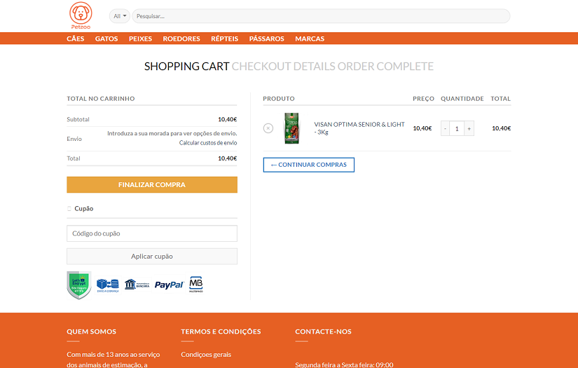Open the GATOS menu
578x368 pixels.
coord(106,39)
